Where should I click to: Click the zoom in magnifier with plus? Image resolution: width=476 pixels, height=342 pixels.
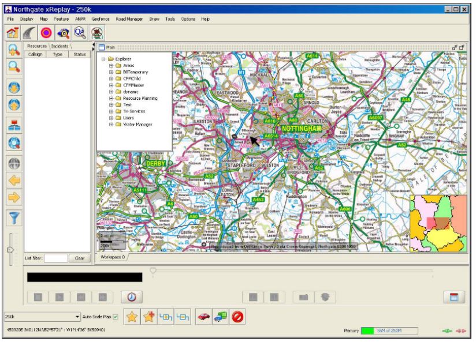[14, 50]
